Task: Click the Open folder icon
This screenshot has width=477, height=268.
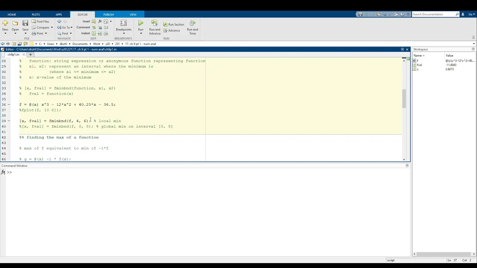Action: (x=15, y=23)
